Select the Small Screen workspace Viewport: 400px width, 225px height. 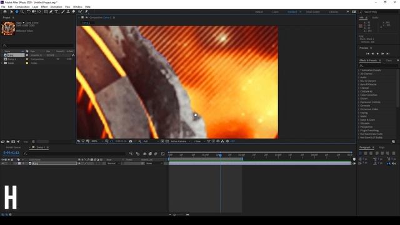(x=312, y=12)
